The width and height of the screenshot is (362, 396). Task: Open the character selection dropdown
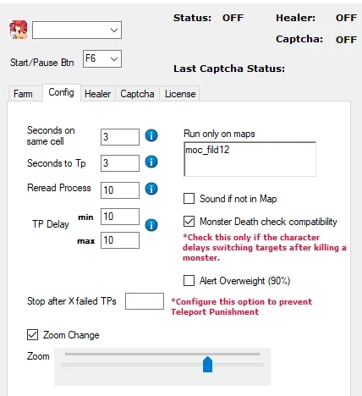pos(77,30)
